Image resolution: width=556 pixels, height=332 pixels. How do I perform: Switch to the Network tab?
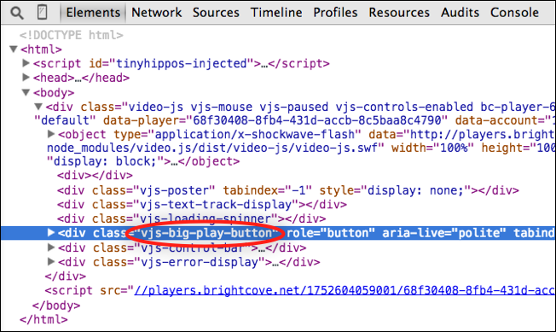coord(156,13)
